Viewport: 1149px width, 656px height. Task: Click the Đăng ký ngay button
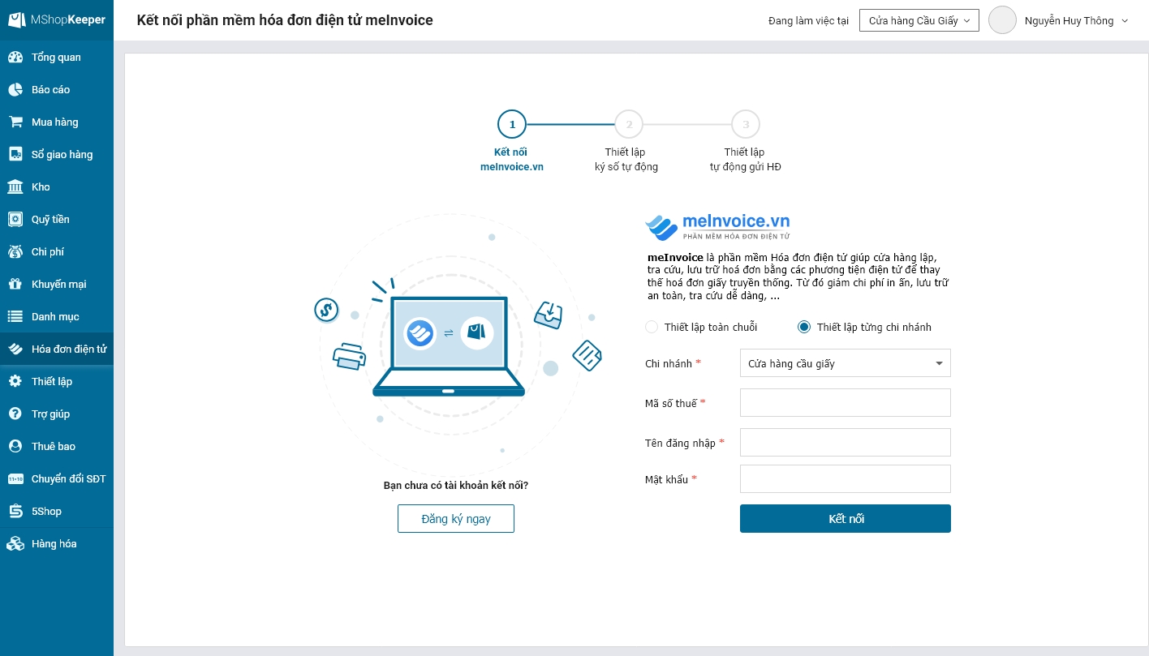pyautogui.click(x=456, y=519)
